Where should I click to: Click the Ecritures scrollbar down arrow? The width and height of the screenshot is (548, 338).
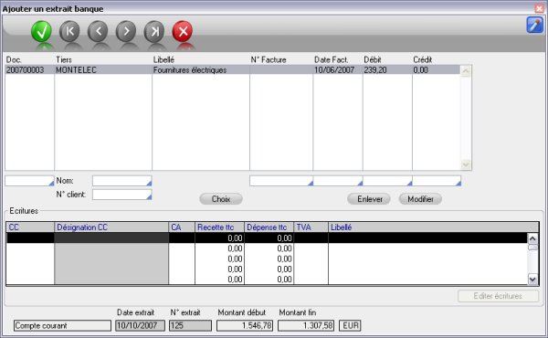[x=532, y=280]
